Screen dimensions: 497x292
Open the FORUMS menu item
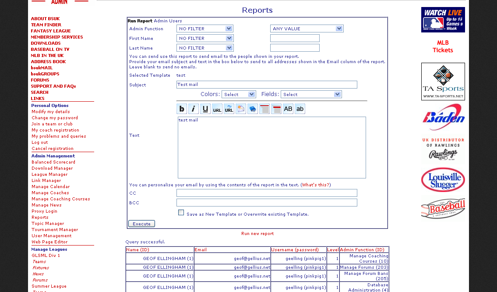coord(40,80)
